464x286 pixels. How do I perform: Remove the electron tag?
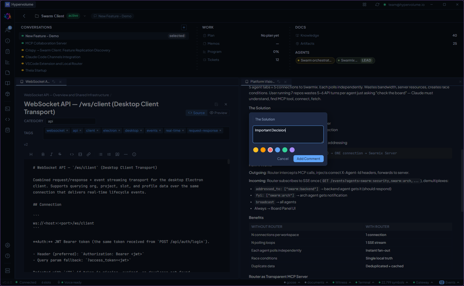pyautogui.click(x=119, y=131)
